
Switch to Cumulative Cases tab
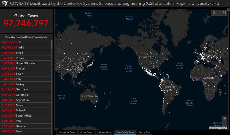67,132
